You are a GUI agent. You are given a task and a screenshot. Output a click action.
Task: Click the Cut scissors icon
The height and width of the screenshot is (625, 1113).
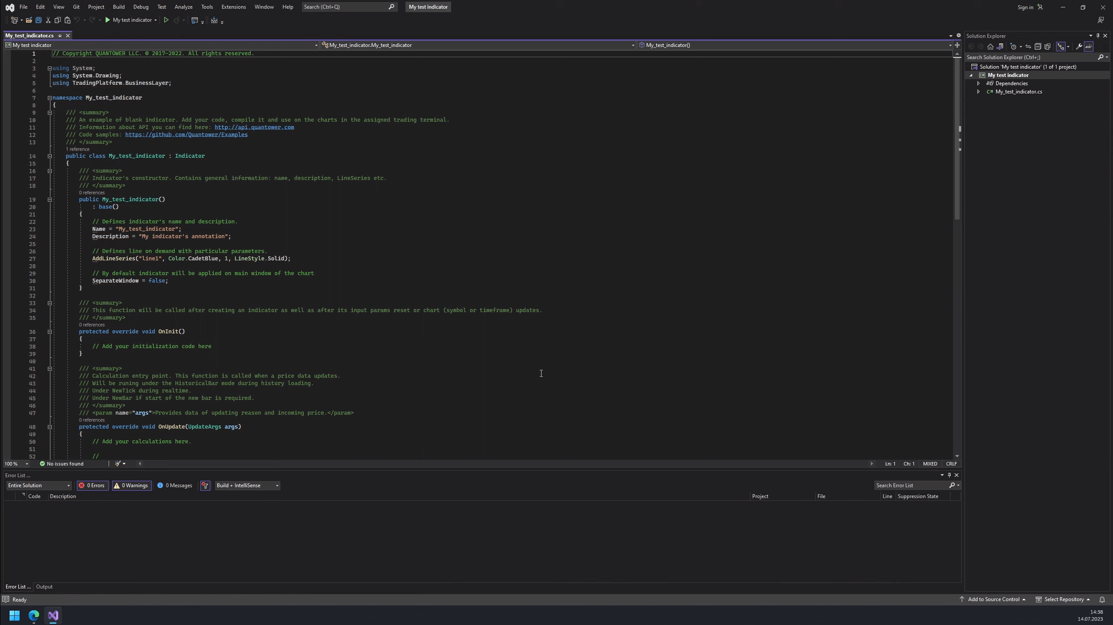[48, 20]
